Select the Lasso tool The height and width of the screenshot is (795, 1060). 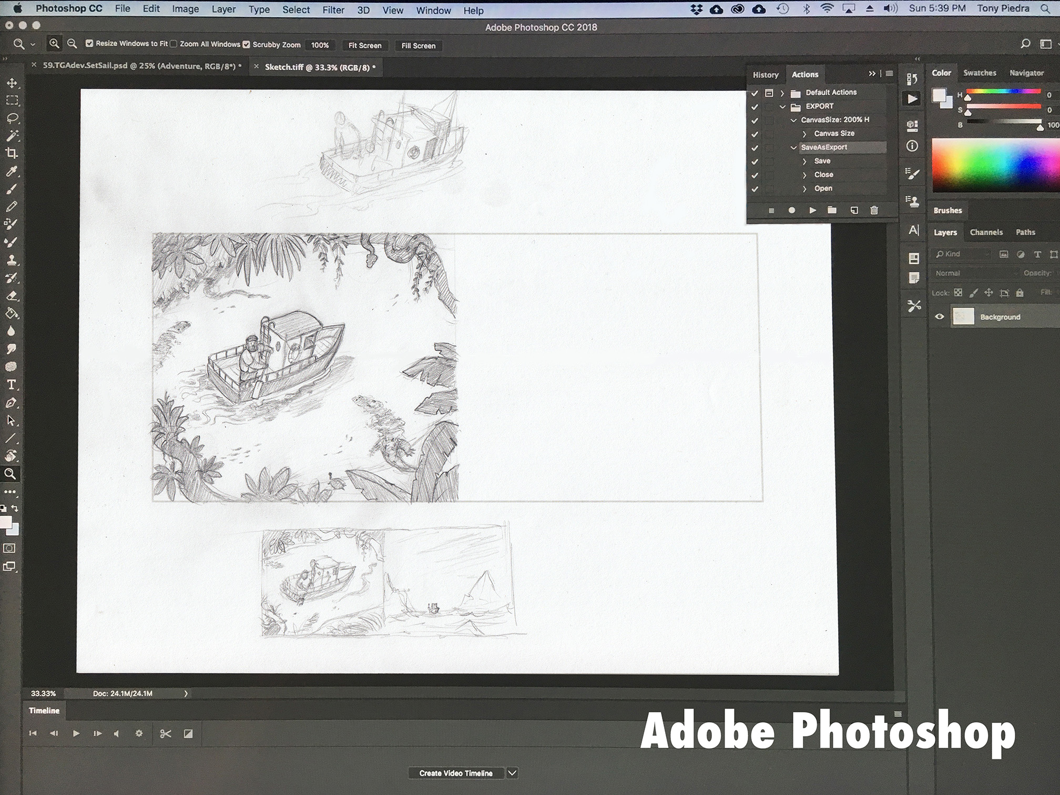click(x=12, y=118)
